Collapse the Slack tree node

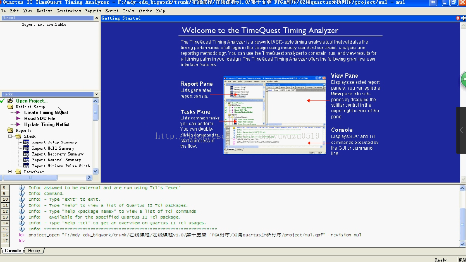click(x=10, y=136)
